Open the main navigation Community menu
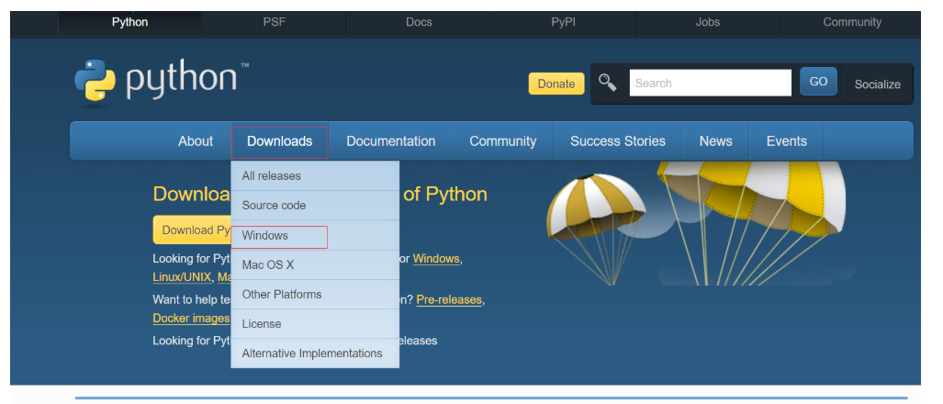943x404 pixels. pos(503,141)
